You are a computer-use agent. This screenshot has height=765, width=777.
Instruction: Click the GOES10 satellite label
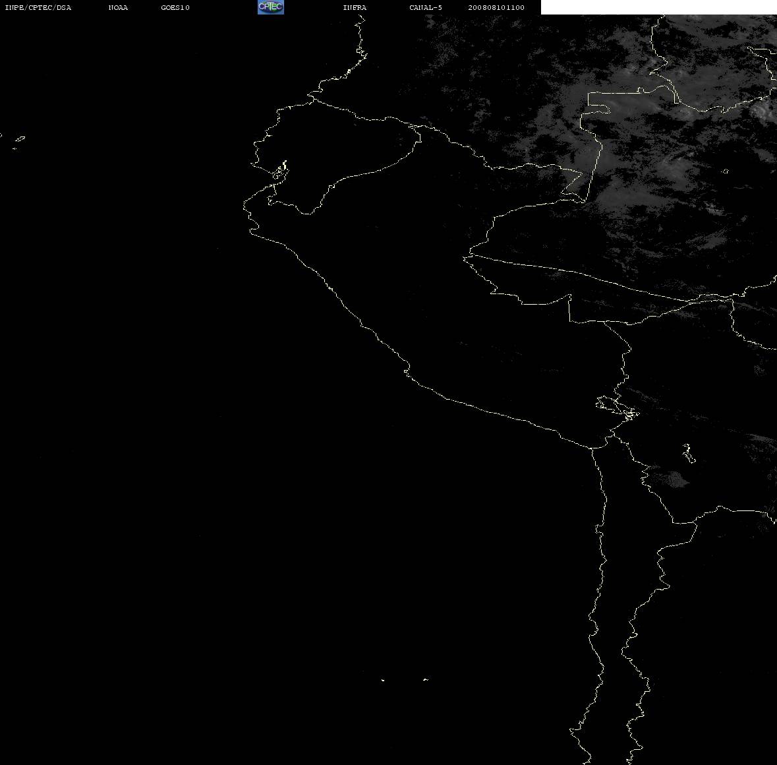pos(175,7)
